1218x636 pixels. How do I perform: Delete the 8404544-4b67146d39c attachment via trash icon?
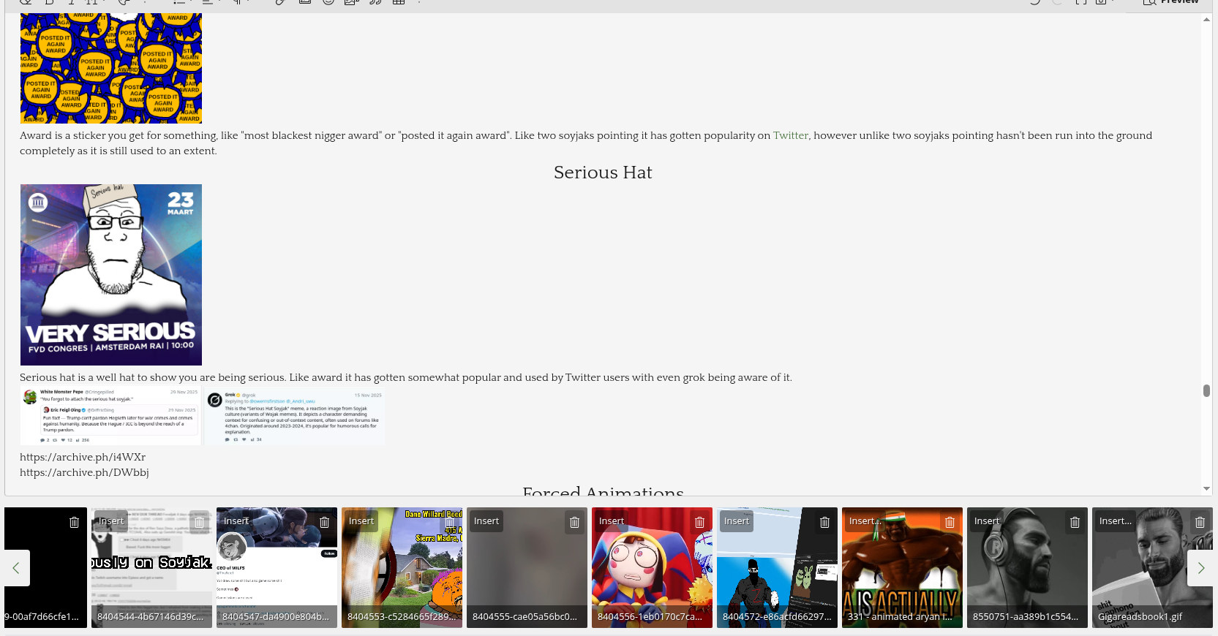pos(199,522)
